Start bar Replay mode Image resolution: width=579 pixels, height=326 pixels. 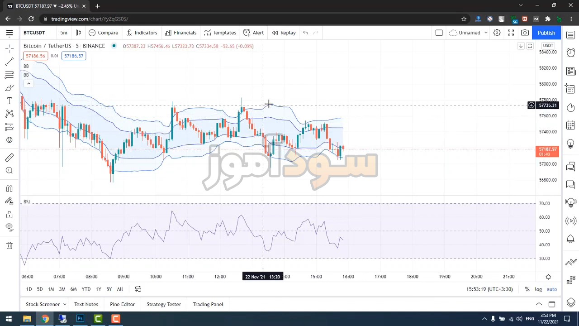pos(284,33)
